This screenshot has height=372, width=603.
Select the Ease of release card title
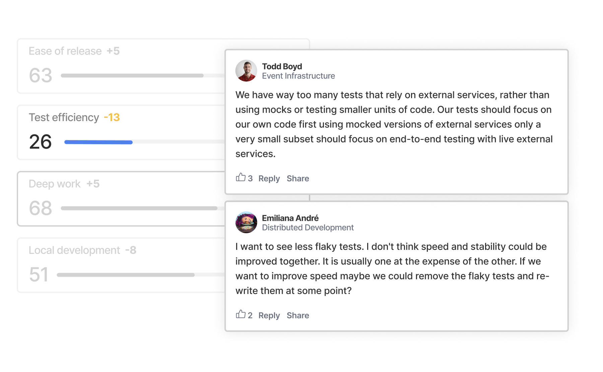pyautogui.click(x=65, y=51)
